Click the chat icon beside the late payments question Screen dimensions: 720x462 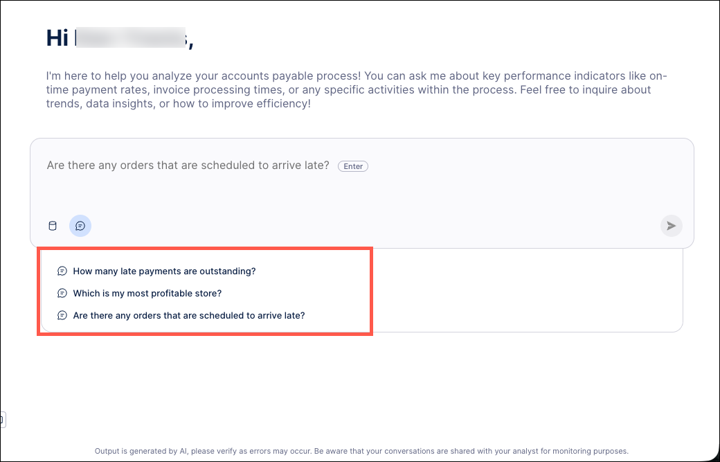pos(62,271)
